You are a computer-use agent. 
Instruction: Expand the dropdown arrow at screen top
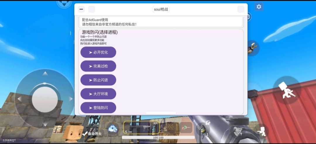[64, 4]
